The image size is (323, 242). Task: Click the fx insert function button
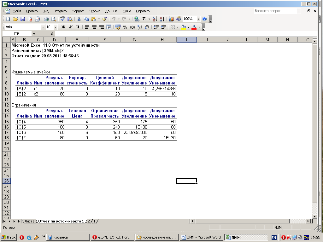tap(52, 34)
